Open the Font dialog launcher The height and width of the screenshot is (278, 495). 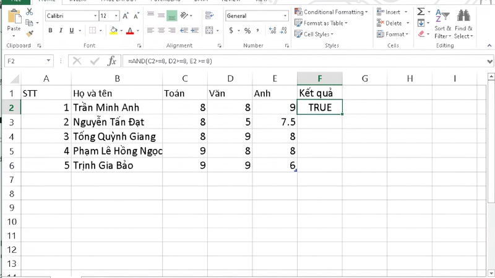(139, 46)
